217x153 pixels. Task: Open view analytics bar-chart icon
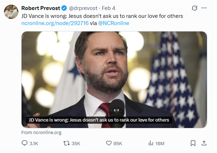click(x=151, y=143)
